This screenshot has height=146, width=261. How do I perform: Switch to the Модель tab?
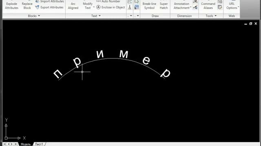[26, 144]
